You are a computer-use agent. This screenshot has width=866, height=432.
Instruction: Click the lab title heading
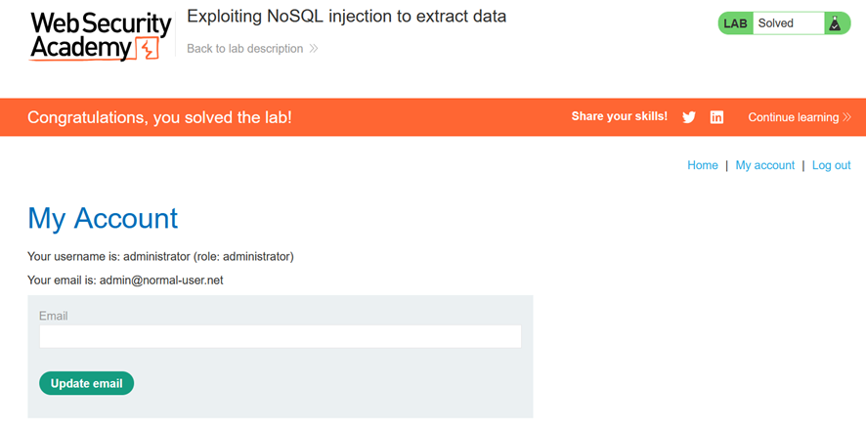tap(346, 17)
